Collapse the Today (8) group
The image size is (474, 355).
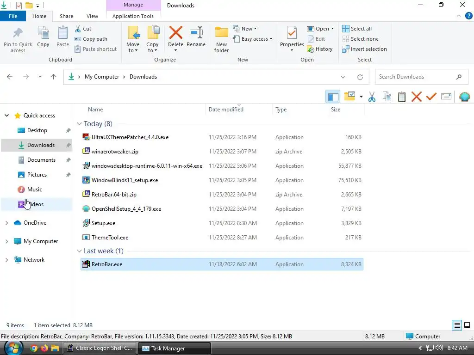(x=79, y=124)
